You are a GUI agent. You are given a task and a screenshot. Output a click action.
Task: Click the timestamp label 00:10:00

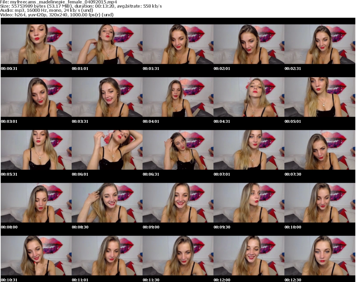293,227
